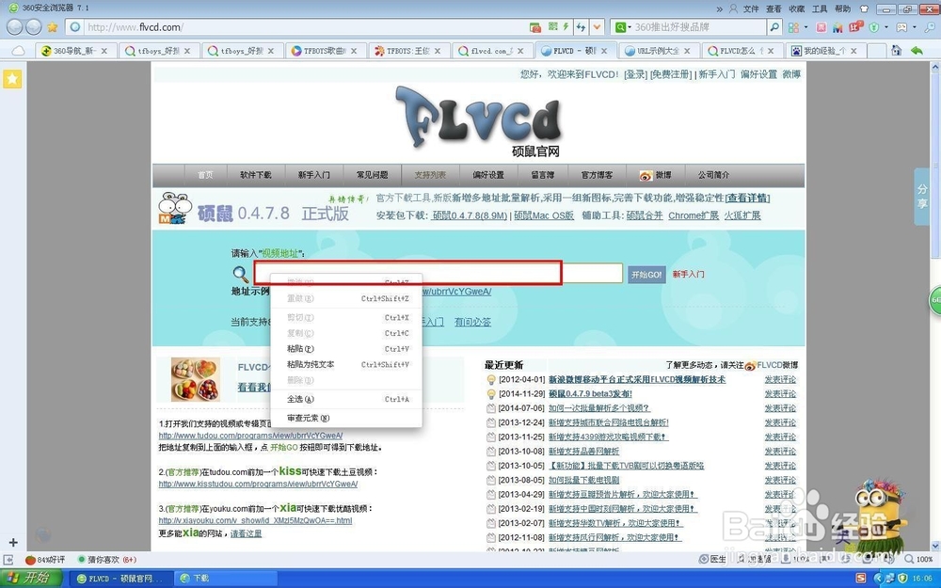Click 偏好设置 link in top greeting bar
The width and height of the screenshot is (941, 588).
(758, 74)
